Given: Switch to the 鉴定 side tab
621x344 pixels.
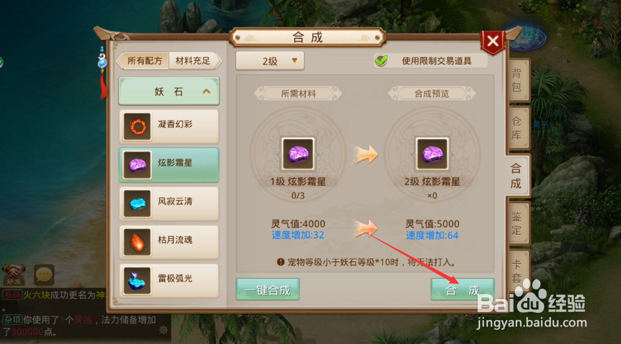Looking at the screenshot, I should (x=517, y=223).
